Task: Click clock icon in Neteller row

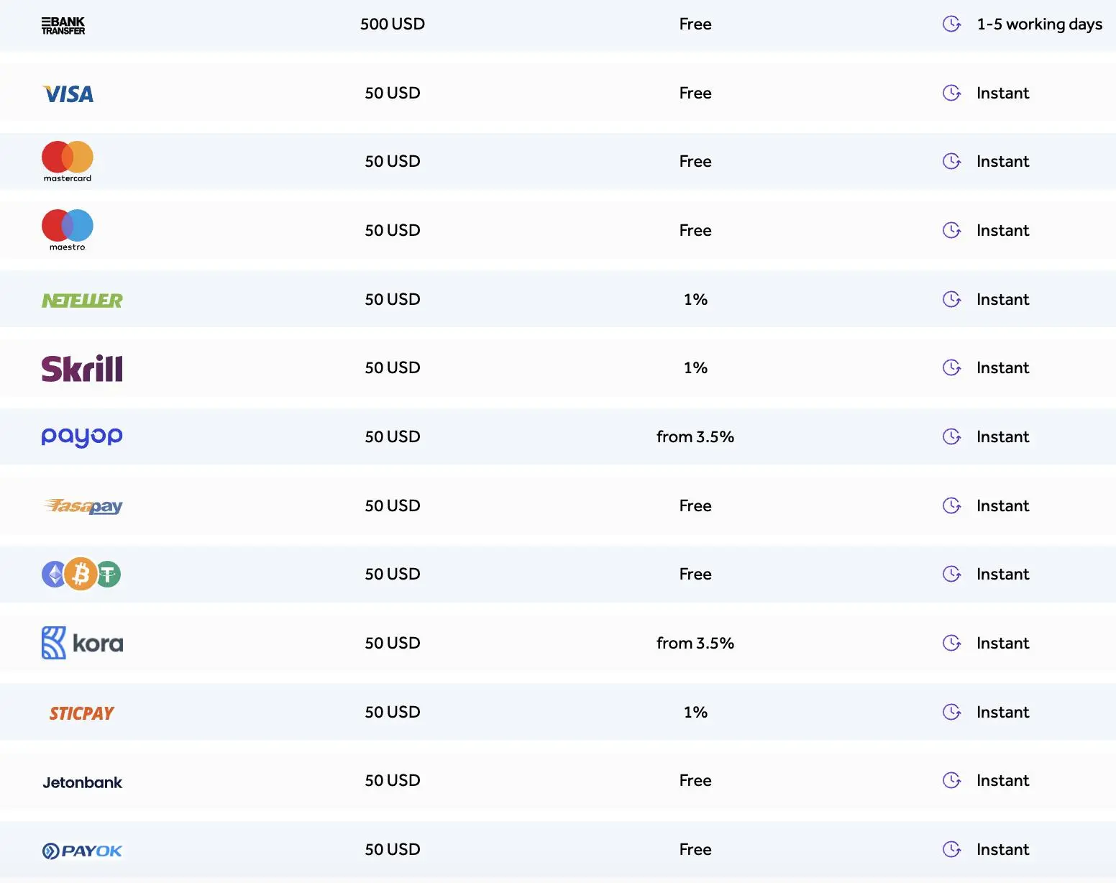Action: [x=951, y=299]
